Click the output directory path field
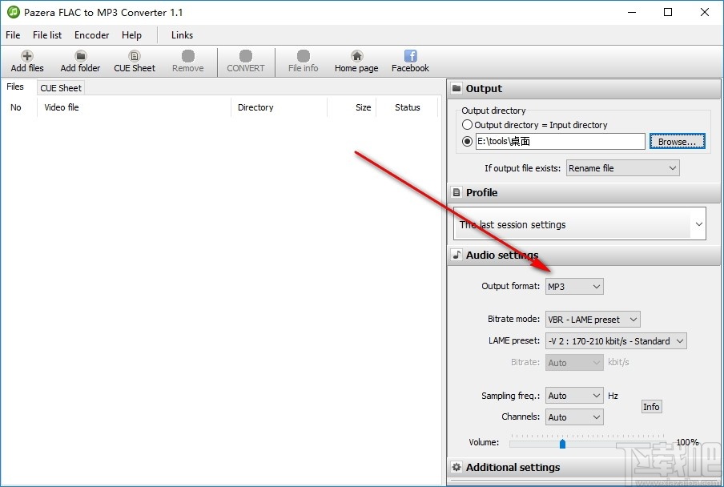Image resolution: width=724 pixels, height=487 pixels. pyautogui.click(x=559, y=141)
